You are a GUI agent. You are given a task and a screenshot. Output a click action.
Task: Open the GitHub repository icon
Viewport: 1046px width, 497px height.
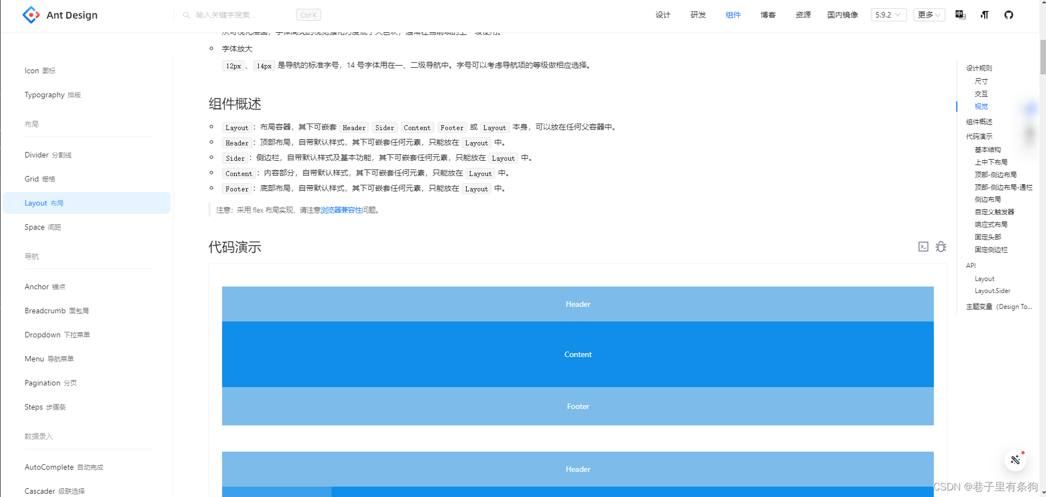tap(1009, 15)
